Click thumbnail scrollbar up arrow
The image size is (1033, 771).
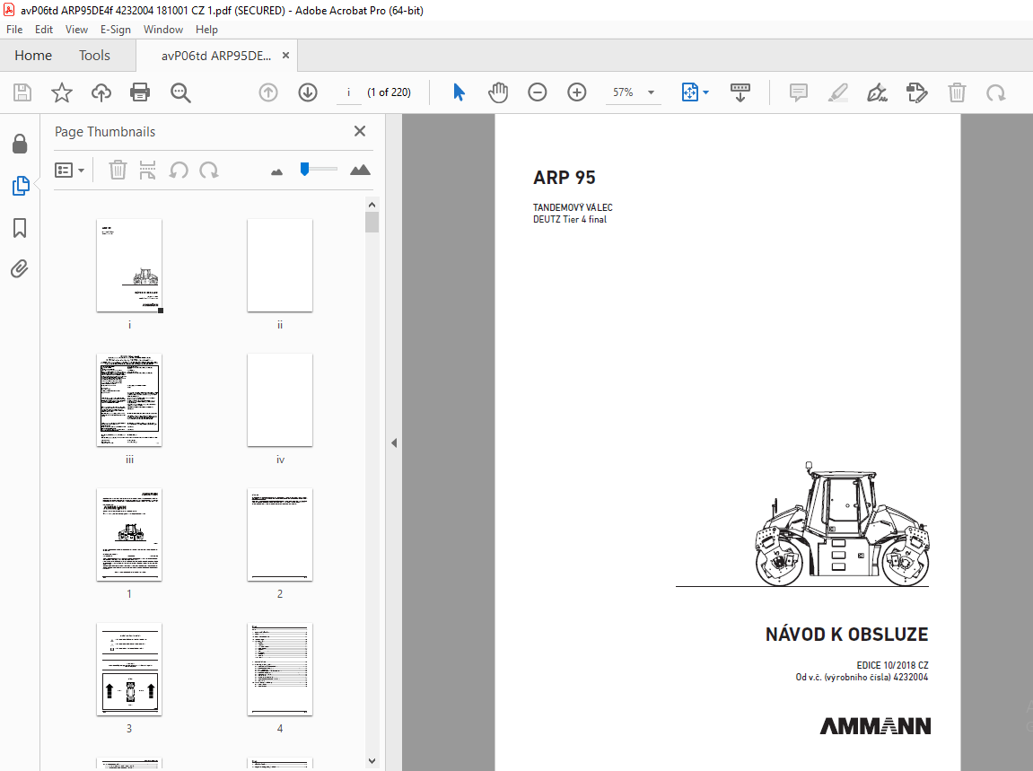372,205
